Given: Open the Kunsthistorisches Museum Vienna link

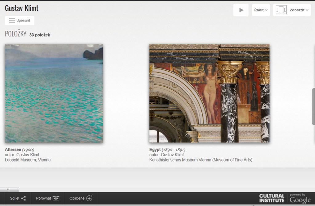Looking at the screenshot, I should pyautogui.click(x=201, y=160).
